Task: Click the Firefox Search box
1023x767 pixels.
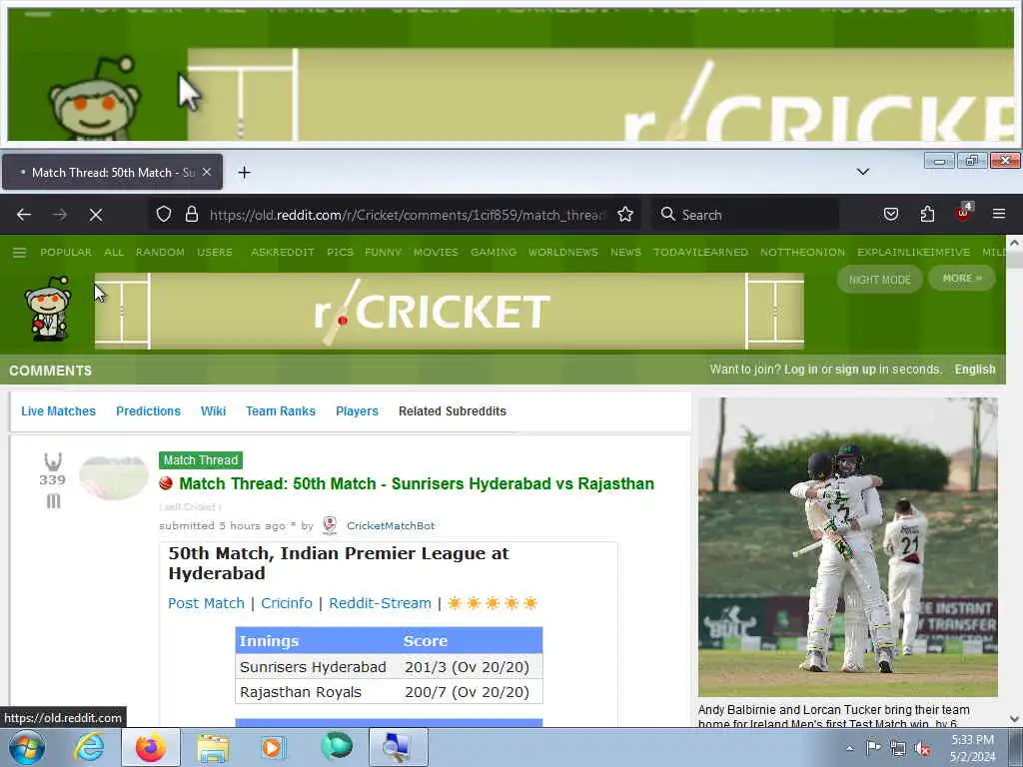Action: point(745,215)
